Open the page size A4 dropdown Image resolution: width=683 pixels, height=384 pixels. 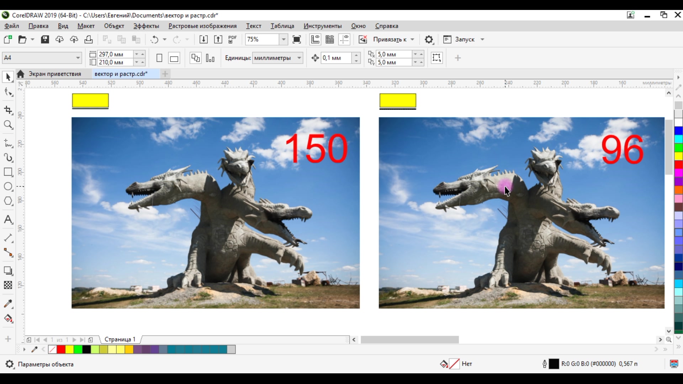[x=78, y=58]
